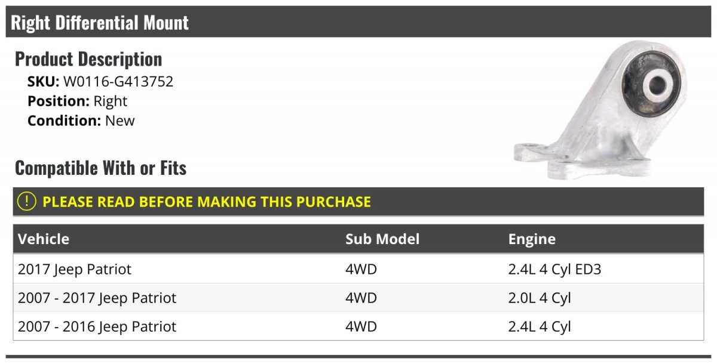
Task: Click the Position: Right text
Action: (x=77, y=101)
